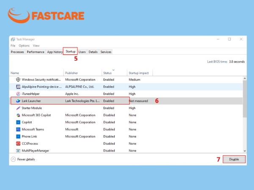Close the Task Manager window
Viewport: 254px width, 190px height.
click(x=241, y=39)
